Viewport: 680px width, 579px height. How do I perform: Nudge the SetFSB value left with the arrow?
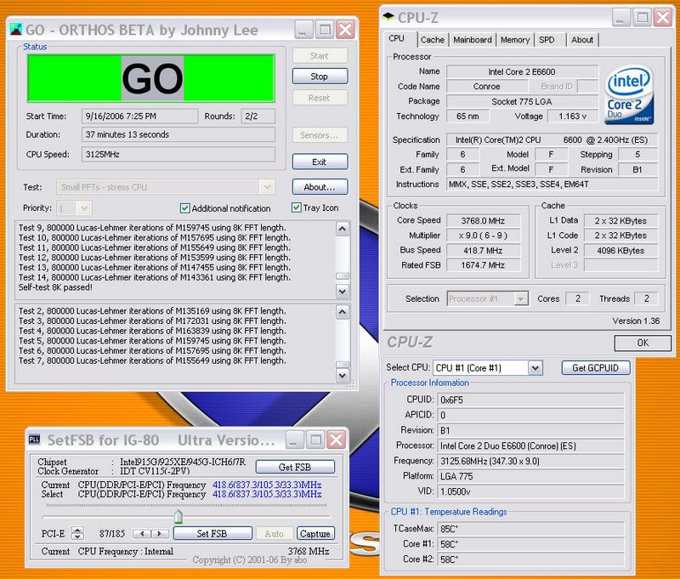(x=142, y=533)
